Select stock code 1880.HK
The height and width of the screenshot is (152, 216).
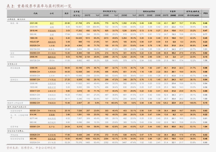pyautogui.click(x=34, y=38)
